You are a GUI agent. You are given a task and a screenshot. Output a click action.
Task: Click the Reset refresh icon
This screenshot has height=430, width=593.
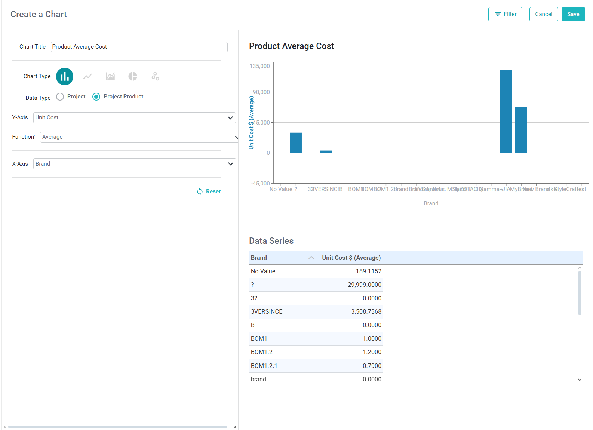200,191
